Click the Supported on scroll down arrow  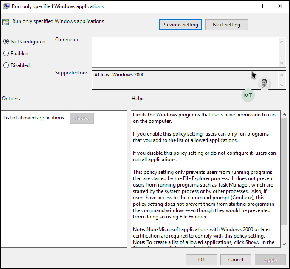282,85
